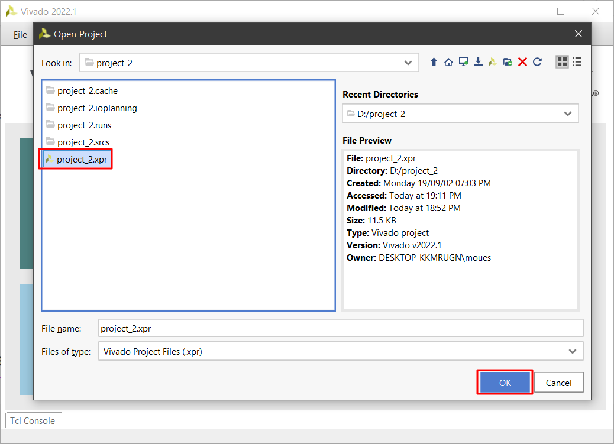Click the Directory D:/project_2 preview line

[392, 171]
